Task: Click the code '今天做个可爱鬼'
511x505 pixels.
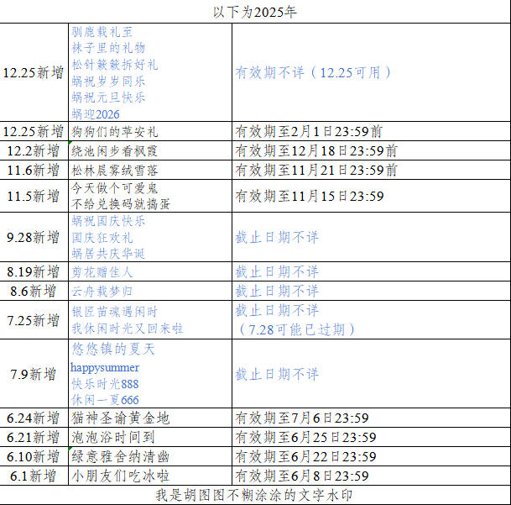Action: pos(115,188)
